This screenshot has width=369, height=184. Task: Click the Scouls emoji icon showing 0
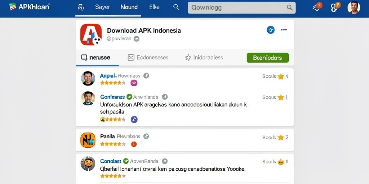tap(281, 162)
